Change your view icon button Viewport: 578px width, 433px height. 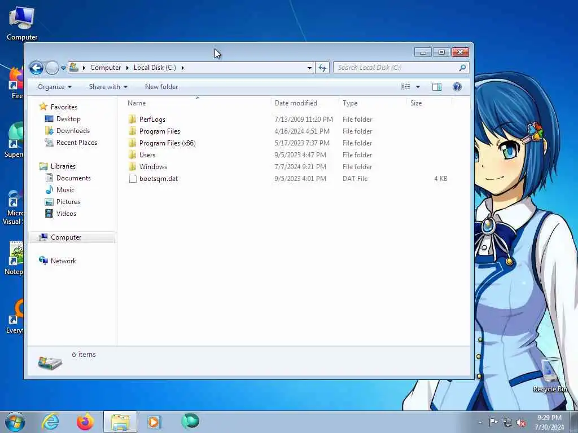405,87
